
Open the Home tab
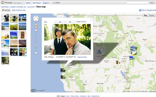pyautogui.click(x=28, y=3)
